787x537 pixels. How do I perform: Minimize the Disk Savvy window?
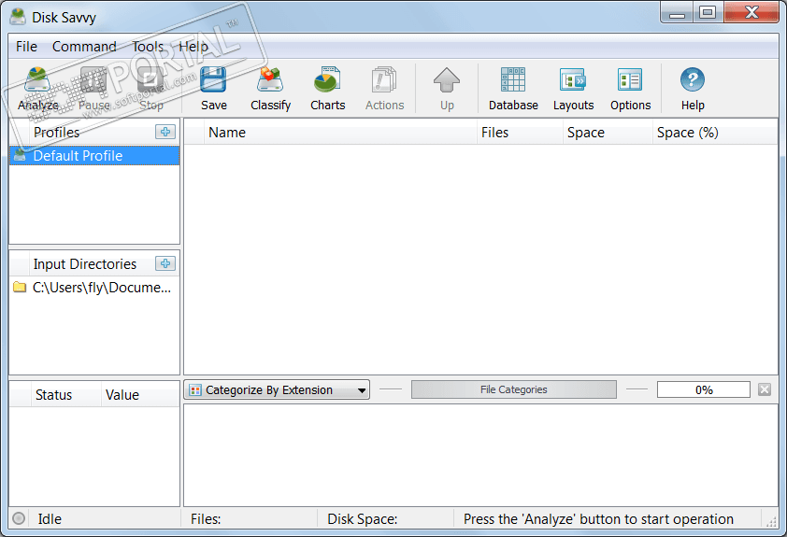(677, 12)
